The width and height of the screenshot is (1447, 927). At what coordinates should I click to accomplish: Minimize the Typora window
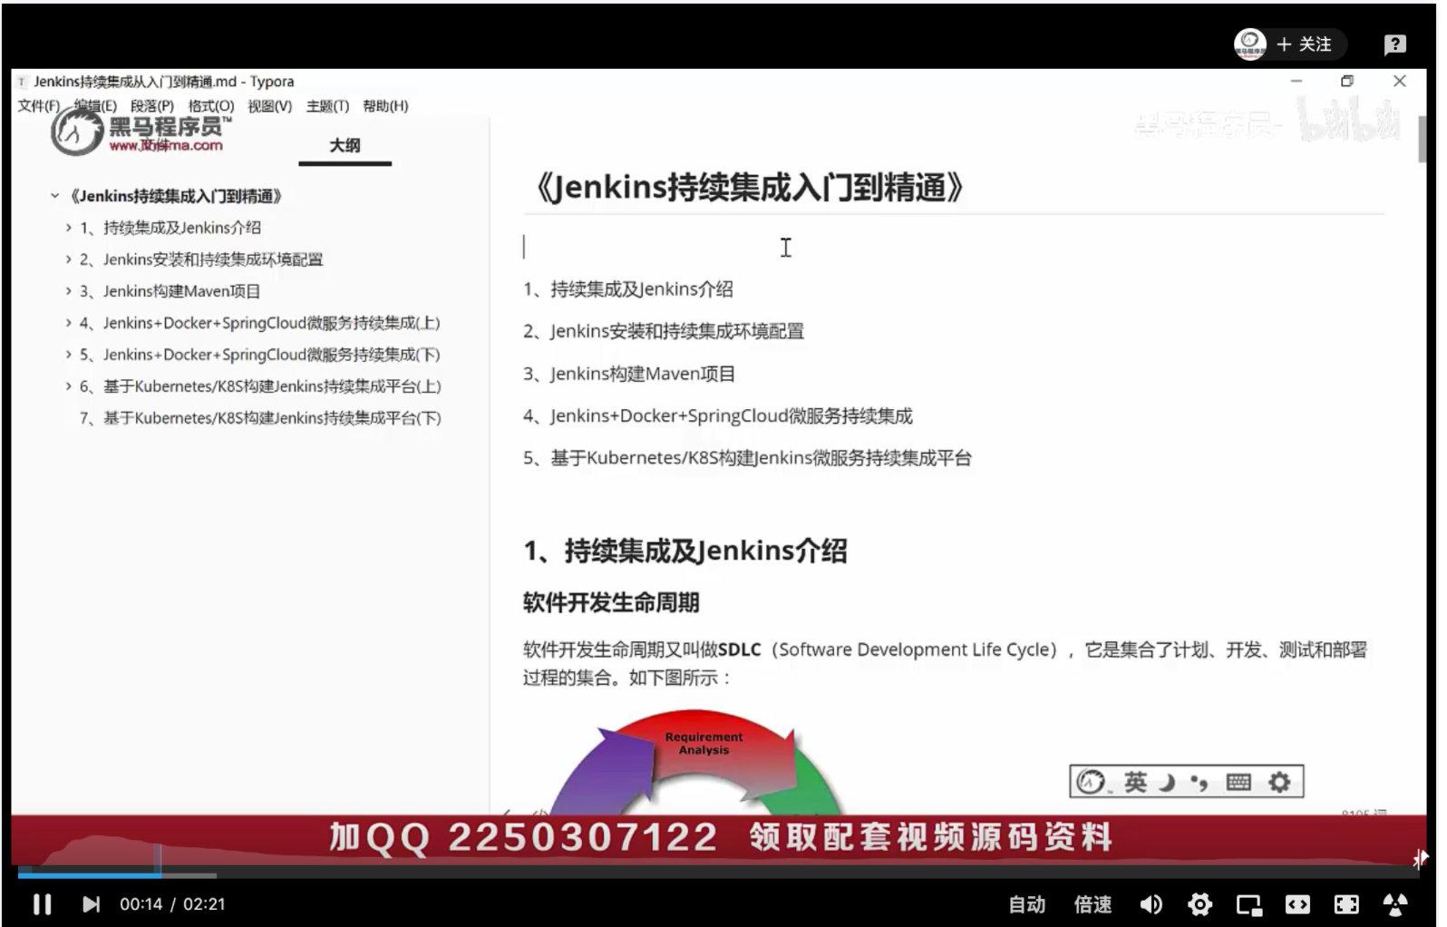click(x=1296, y=81)
